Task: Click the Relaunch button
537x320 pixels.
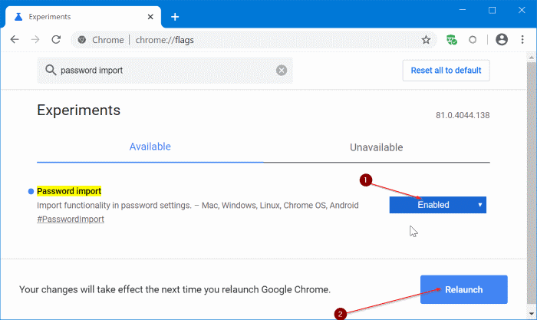Action: 463,289
